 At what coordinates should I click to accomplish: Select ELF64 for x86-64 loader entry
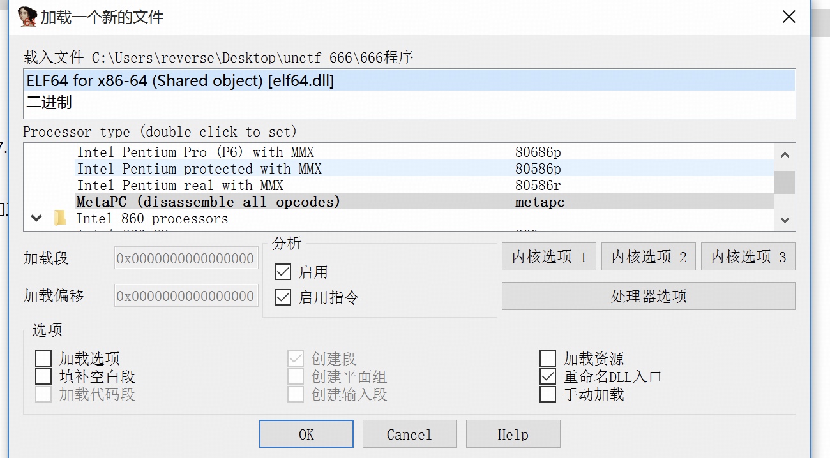pos(180,81)
